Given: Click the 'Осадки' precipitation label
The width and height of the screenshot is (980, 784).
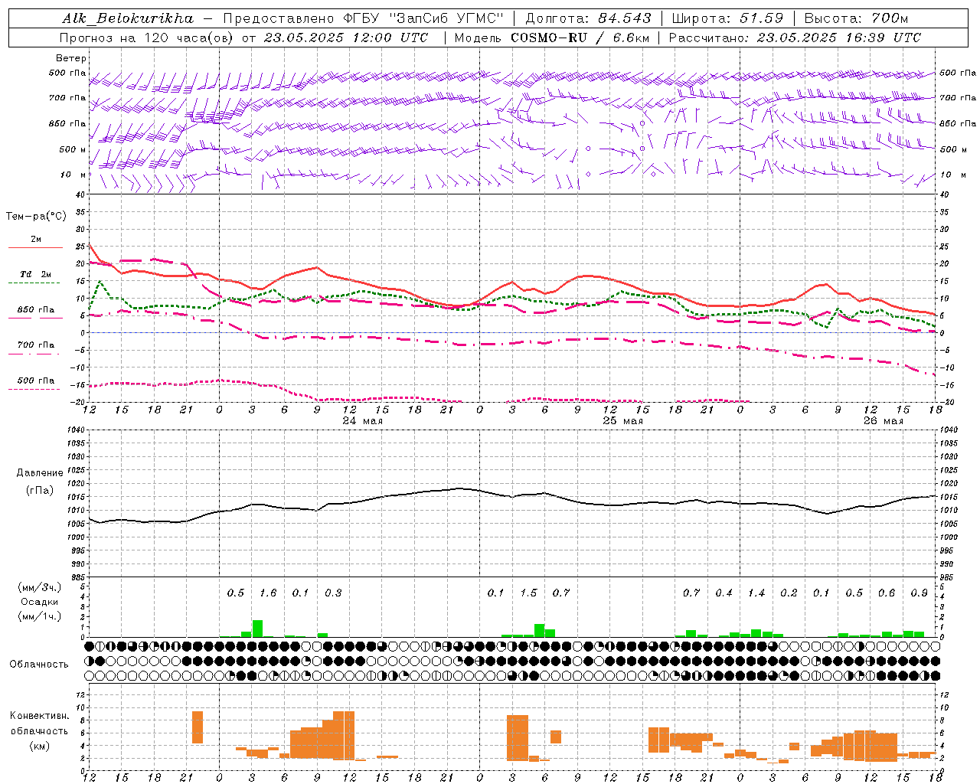Looking at the screenshot, I should (39, 602).
